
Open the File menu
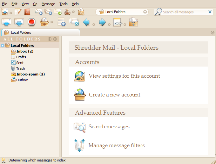pyautogui.click(x=4, y=4)
